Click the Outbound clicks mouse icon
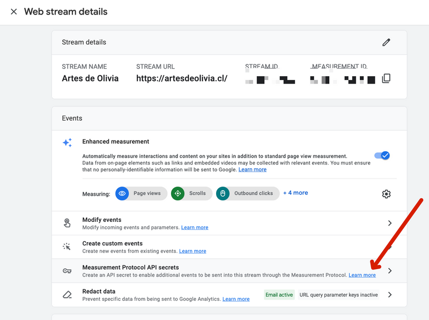The height and width of the screenshot is (320, 429). click(x=223, y=194)
